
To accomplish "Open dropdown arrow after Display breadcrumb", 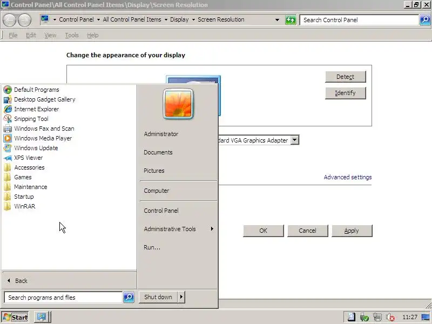I will [x=193, y=19].
